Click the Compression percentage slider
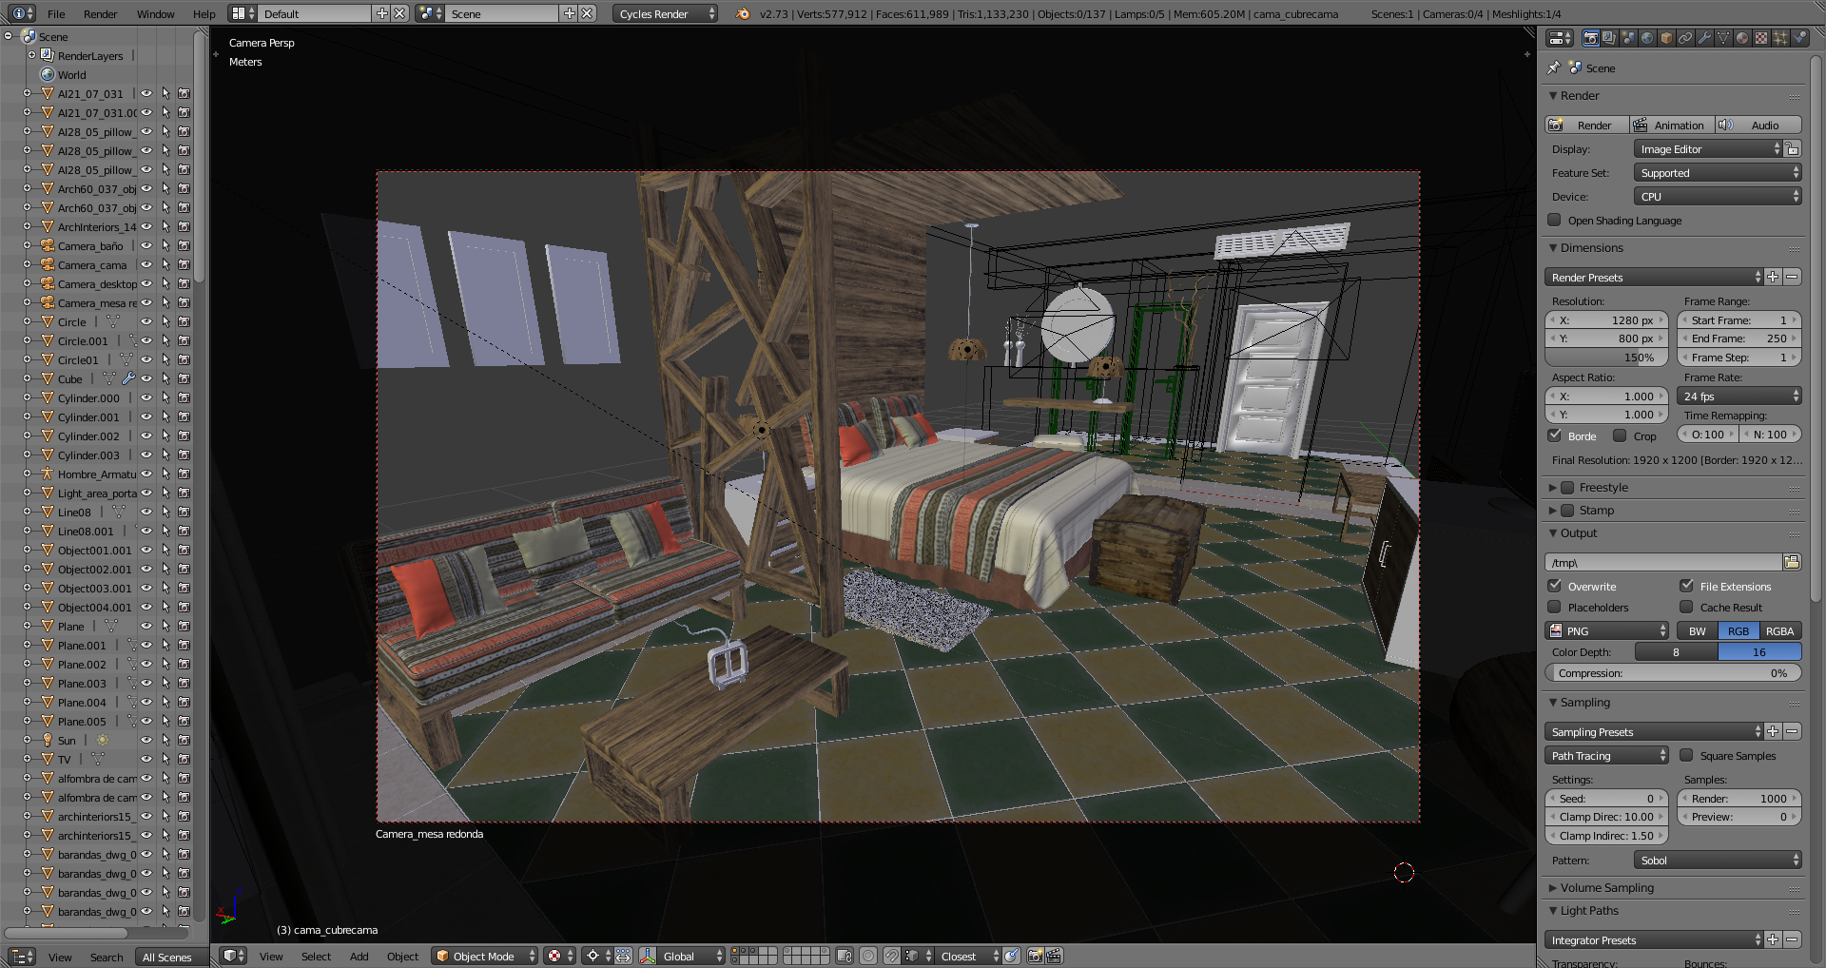 [1673, 673]
